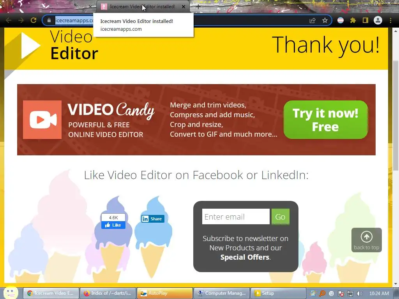399x299 pixels.
Task: Switch to the Firefox Index of /~dartz taskbar item
Action: 108,293
